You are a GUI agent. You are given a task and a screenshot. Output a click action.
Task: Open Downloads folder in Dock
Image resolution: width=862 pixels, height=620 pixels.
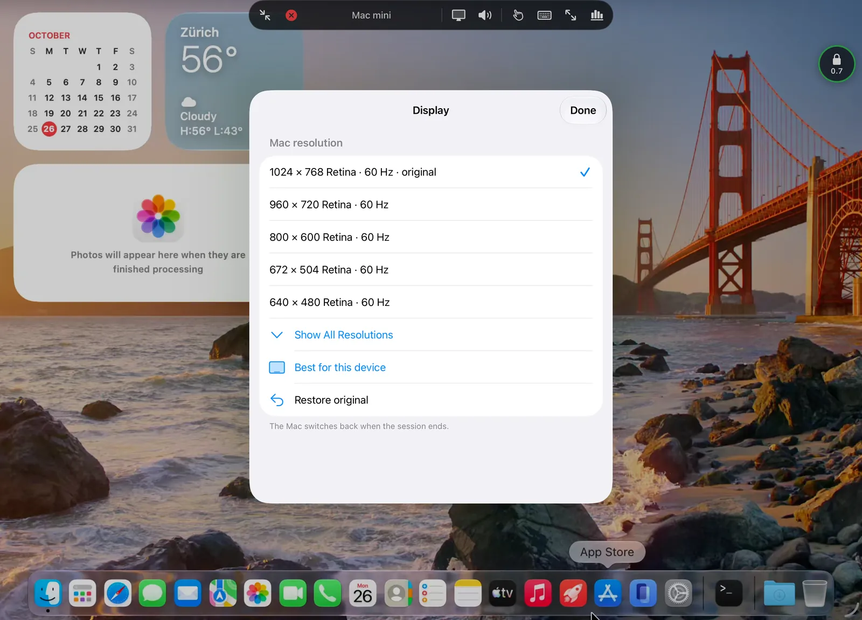(779, 593)
